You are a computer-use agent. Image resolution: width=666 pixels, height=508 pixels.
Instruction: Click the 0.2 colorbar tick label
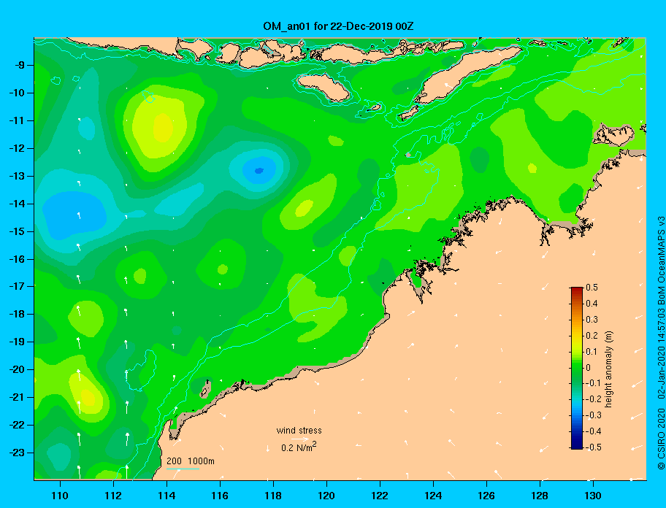tap(592, 335)
